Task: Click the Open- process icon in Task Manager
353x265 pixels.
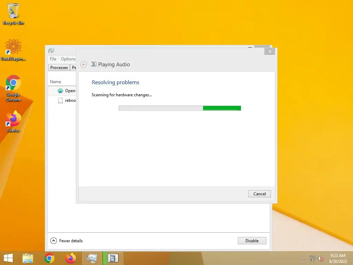Action: (x=60, y=91)
